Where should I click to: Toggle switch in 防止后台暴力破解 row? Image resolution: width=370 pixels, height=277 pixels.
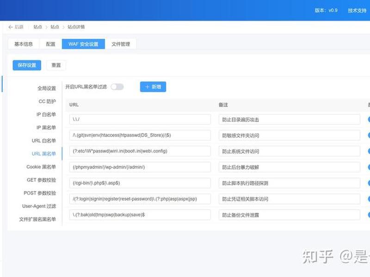point(369,167)
